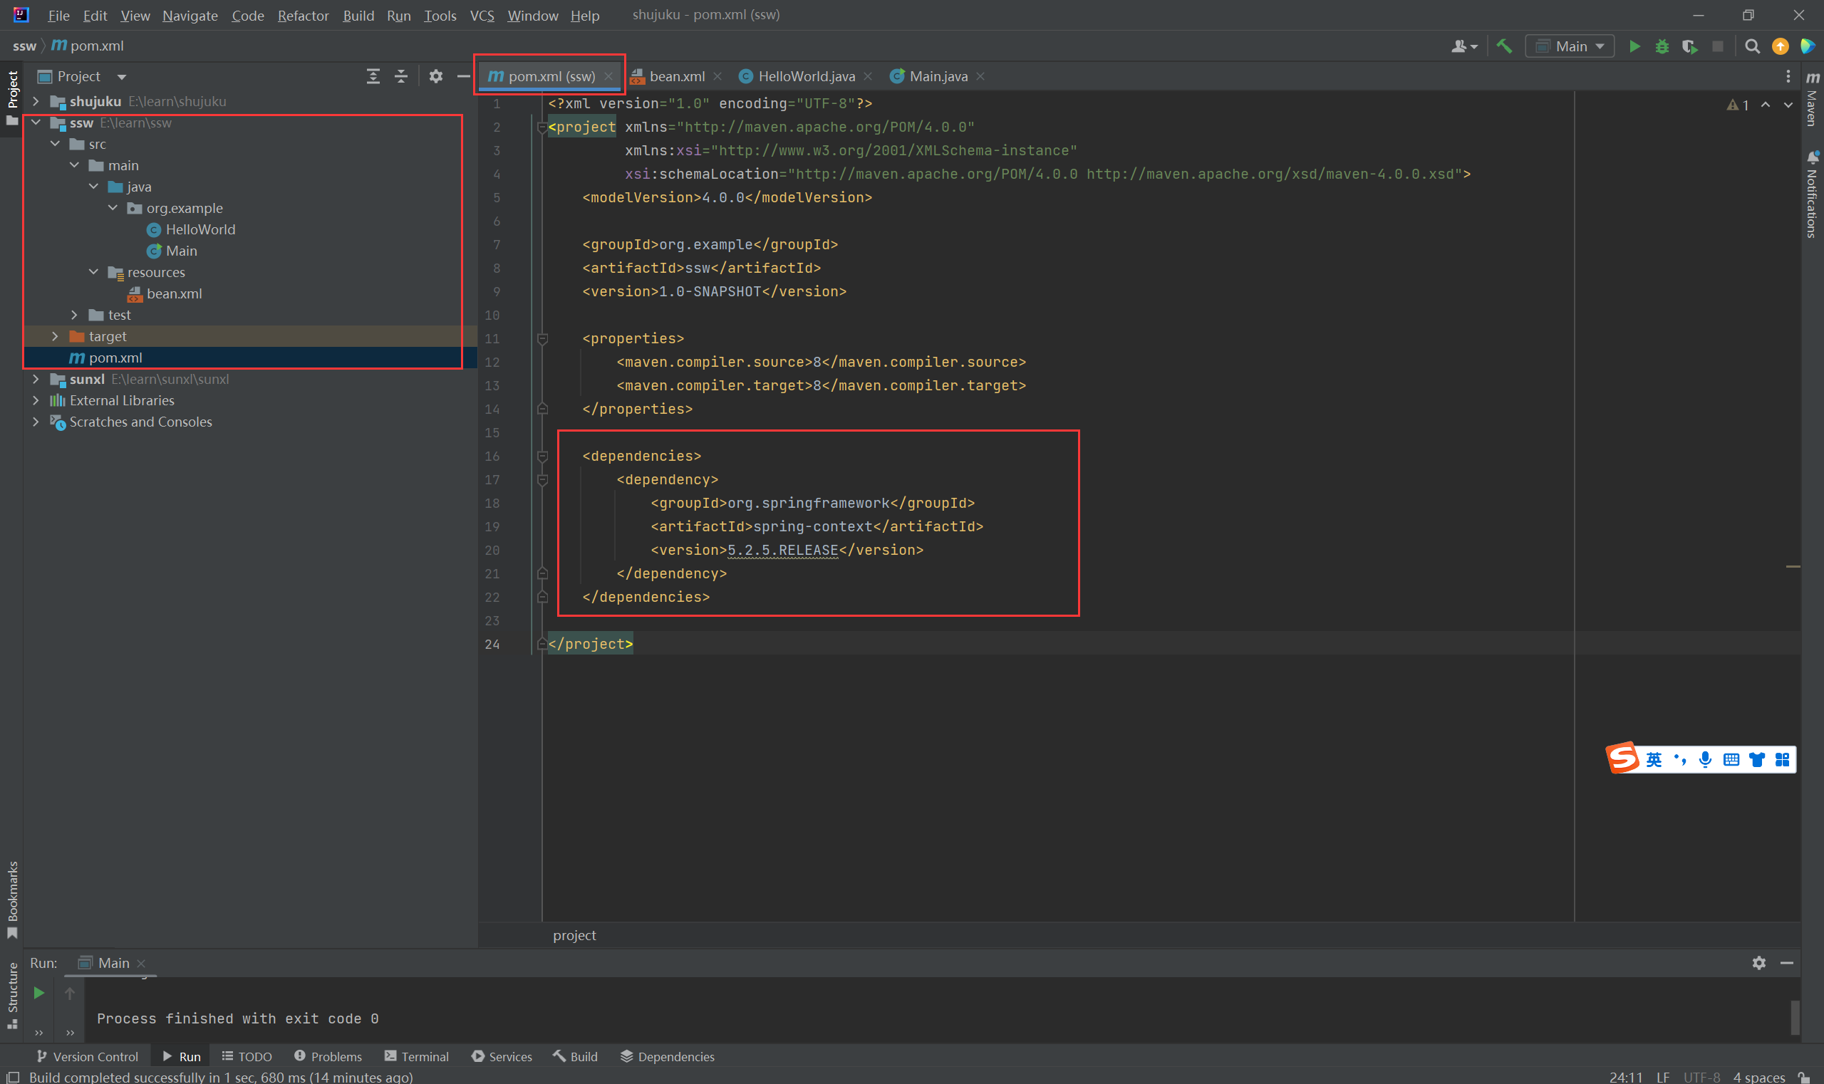Click Collapse All in the Project panel
Screen dimensions: 1824x1084
tap(401, 77)
